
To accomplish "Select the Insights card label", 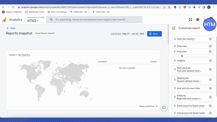I will pos(181,61).
